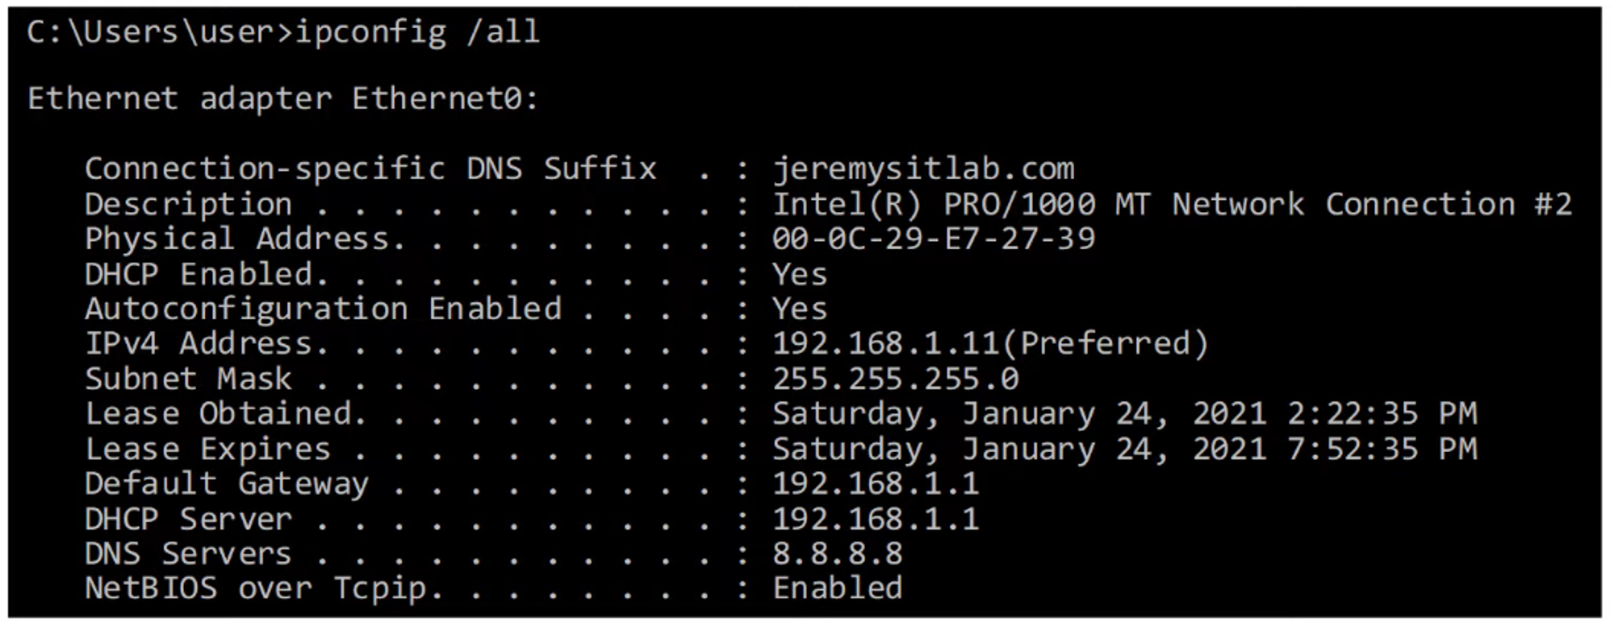The width and height of the screenshot is (1614, 627).
Task: Click the DNS Servers label
Action: pyautogui.click(x=188, y=554)
